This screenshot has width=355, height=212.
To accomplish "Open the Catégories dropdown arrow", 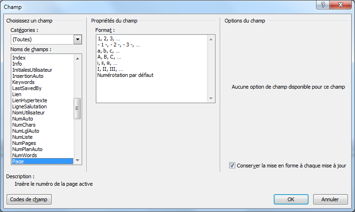I will pos(77,39).
